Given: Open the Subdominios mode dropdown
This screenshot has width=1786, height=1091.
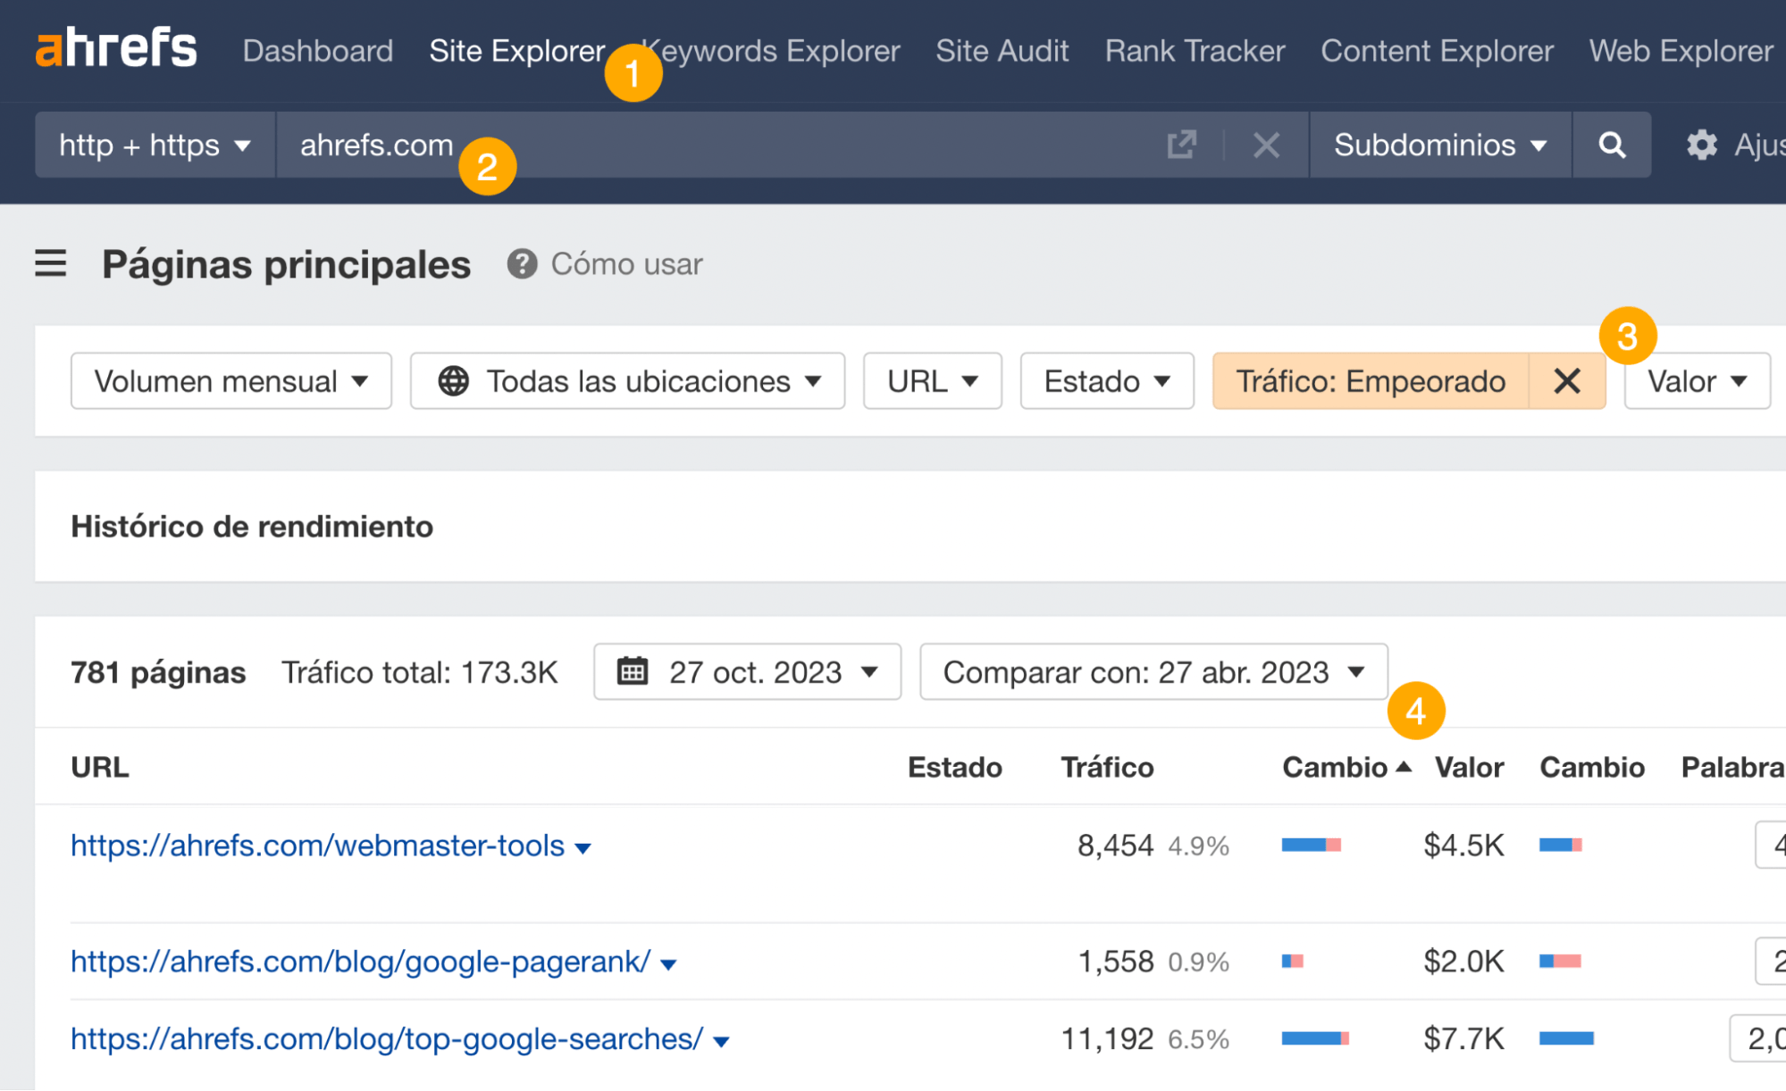Looking at the screenshot, I should pos(1439,145).
